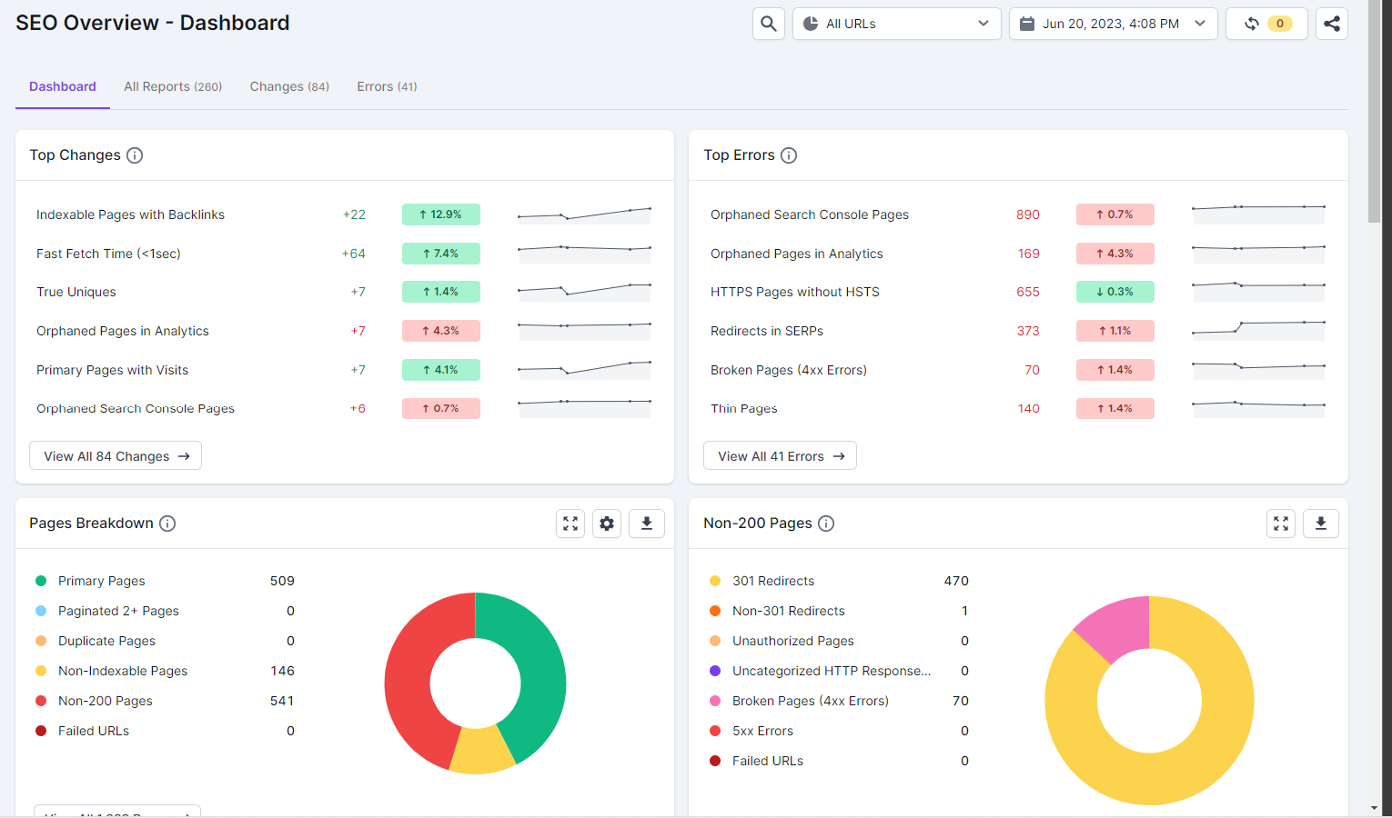Download the Non-200 Pages chart

pos(1321,524)
